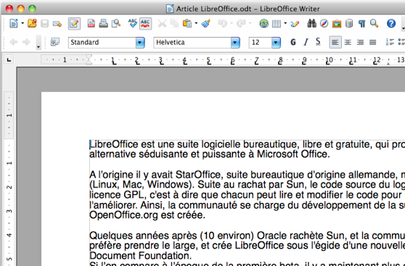Viewport: 405px width, 266px height.
Task: Send document as e-mail icon
Action: click(x=57, y=24)
